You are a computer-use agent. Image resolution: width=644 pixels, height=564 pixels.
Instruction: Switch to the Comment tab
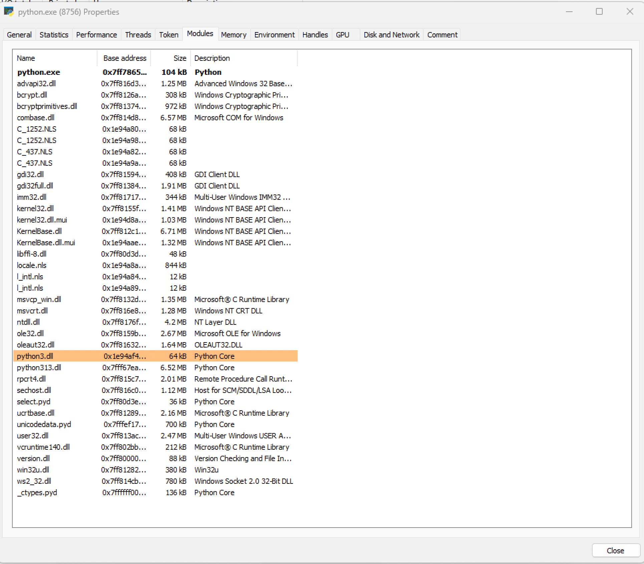click(442, 35)
